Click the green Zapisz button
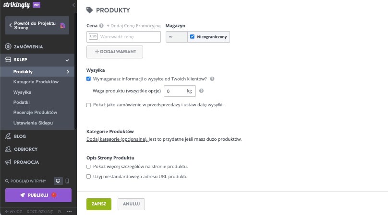The width and height of the screenshot is (388, 215). point(99,204)
